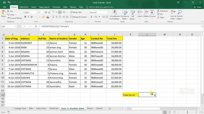Click the Insert Function fx icon

[36, 26]
